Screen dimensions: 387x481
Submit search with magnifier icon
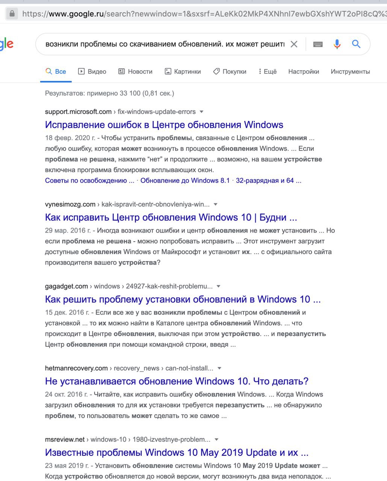pyautogui.click(x=356, y=44)
